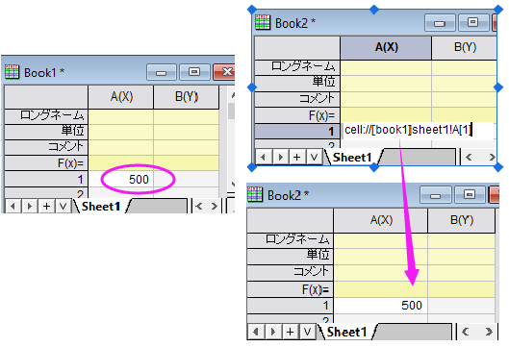Image resolution: width=509 pixels, height=347 pixels.
Task: Click コメント label in Book2 formula window
Action: pyautogui.click(x=296, y=99)
